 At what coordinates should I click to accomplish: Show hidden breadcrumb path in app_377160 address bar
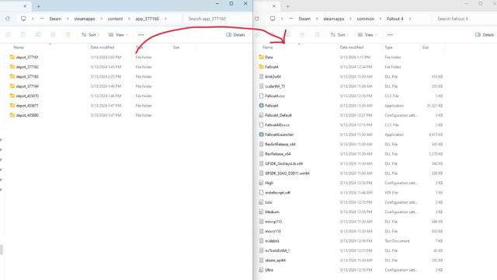tap(41, 19)
